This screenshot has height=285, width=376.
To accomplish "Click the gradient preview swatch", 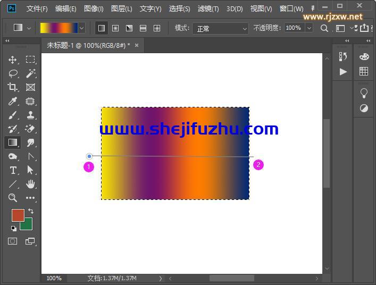I will pyautogui.click(x=59, y=28).
